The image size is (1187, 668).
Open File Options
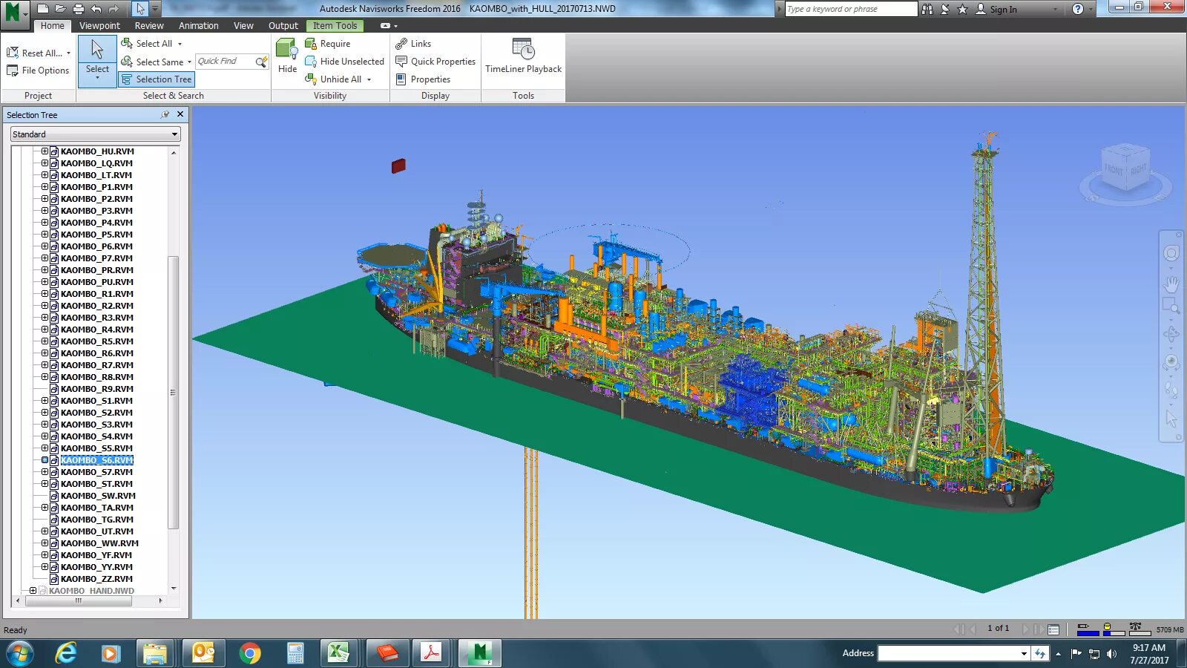click(38, 71)
